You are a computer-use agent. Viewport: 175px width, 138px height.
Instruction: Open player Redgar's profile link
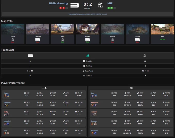pyautogui.click(x=94, y=121)
